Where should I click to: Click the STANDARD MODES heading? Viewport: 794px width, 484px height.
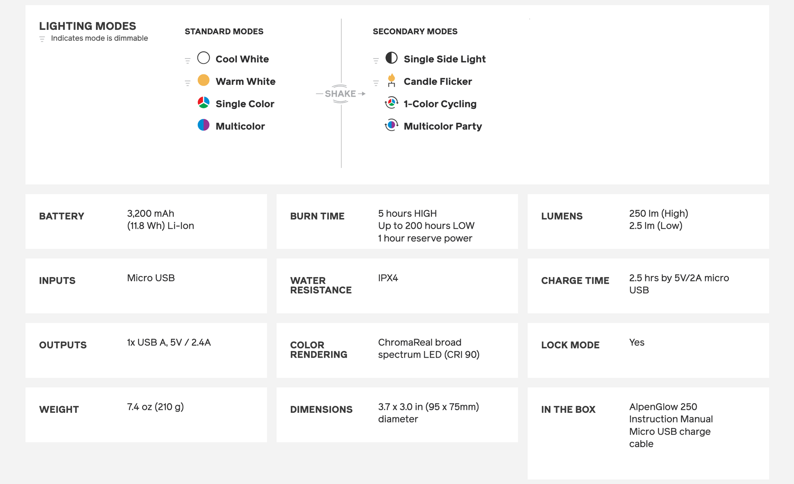point(224,31)
